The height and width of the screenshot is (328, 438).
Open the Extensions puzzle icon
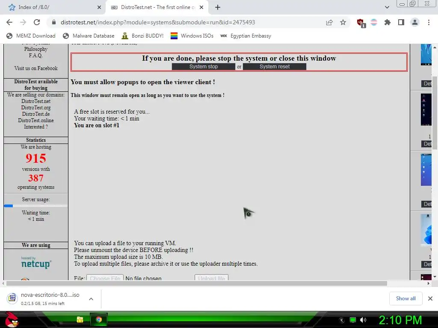pos(388,22)
